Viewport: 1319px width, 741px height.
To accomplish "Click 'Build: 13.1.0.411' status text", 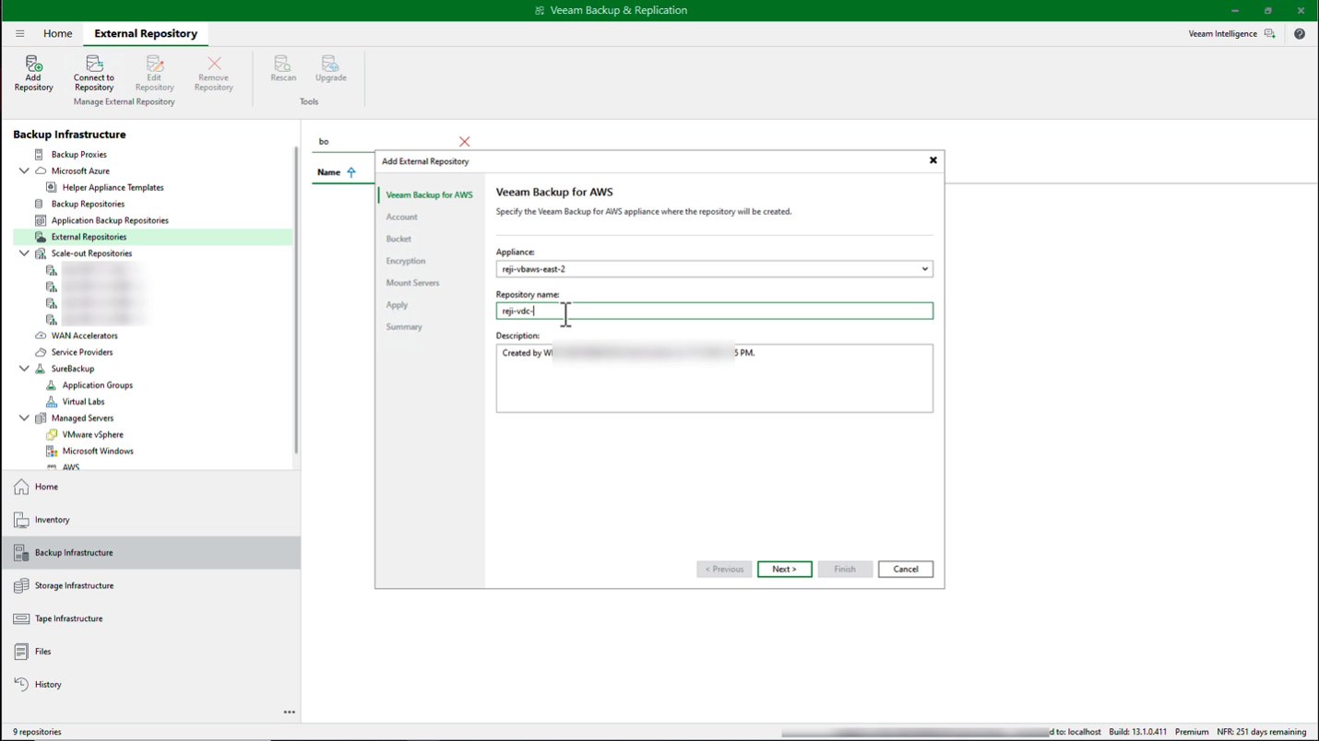I will pos(1137,732).
